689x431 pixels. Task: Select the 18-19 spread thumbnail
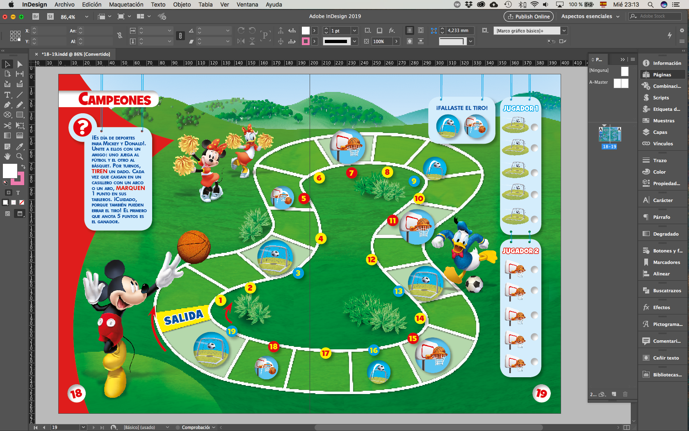609,134
